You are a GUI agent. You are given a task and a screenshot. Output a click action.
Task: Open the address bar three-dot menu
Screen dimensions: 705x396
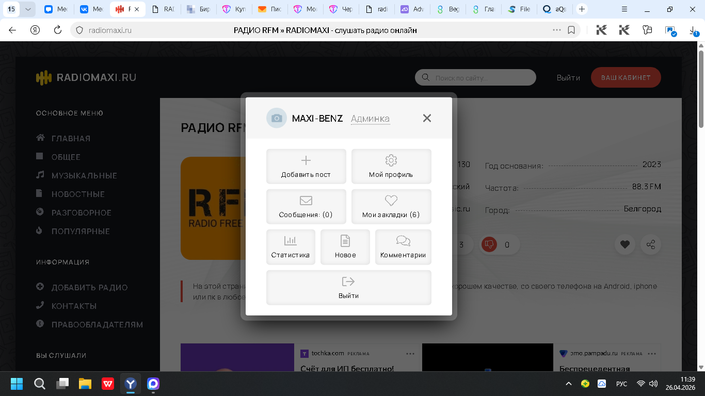557,30
